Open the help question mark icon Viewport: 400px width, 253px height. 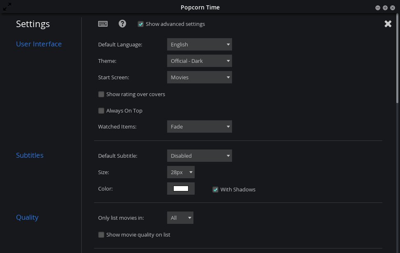pos(122,24)
